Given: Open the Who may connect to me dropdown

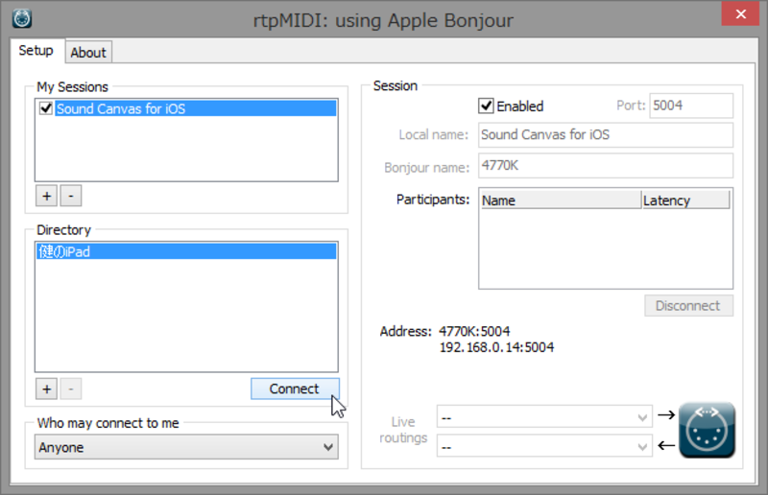Looking at the screenshot, I should point(186,447).
